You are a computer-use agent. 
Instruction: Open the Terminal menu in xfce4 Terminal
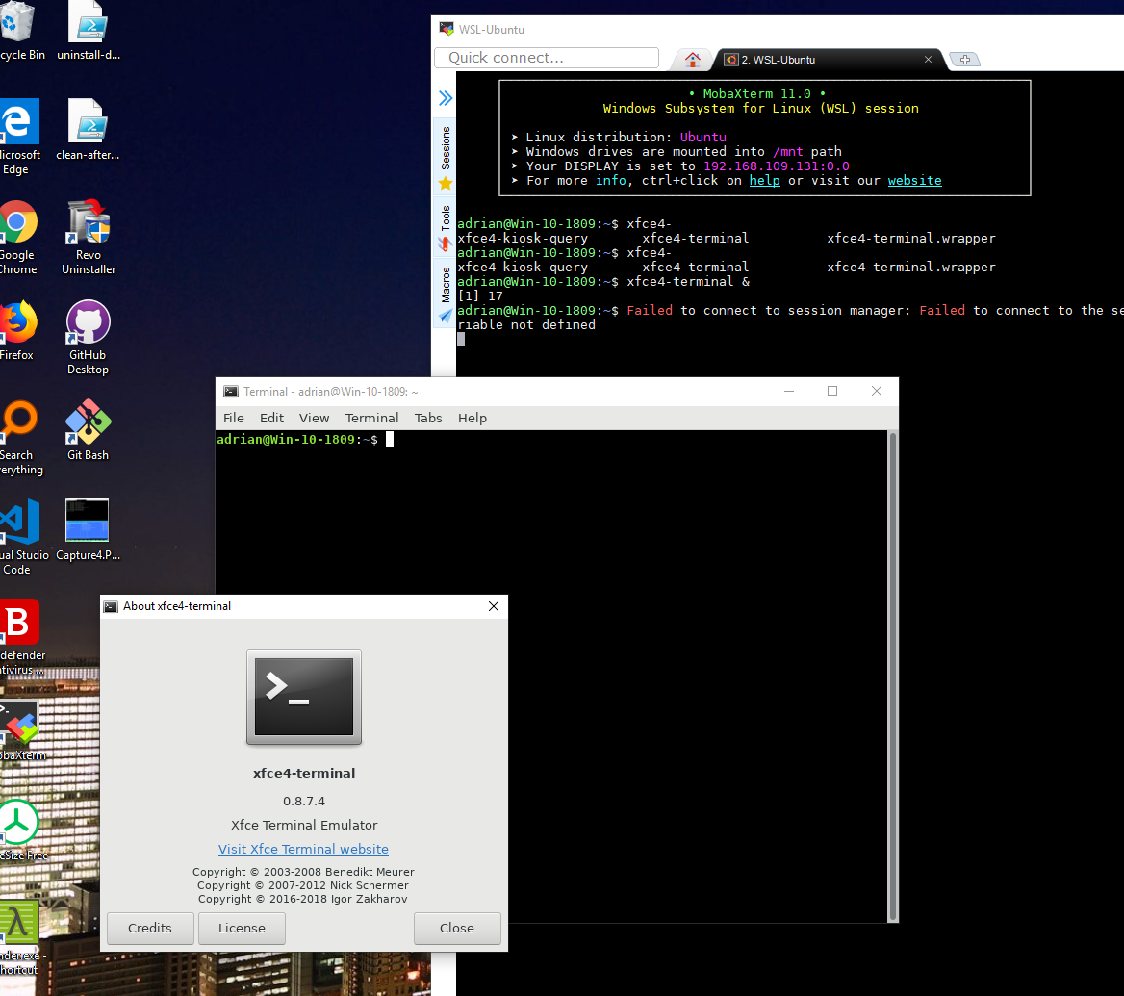coord(371,418)
